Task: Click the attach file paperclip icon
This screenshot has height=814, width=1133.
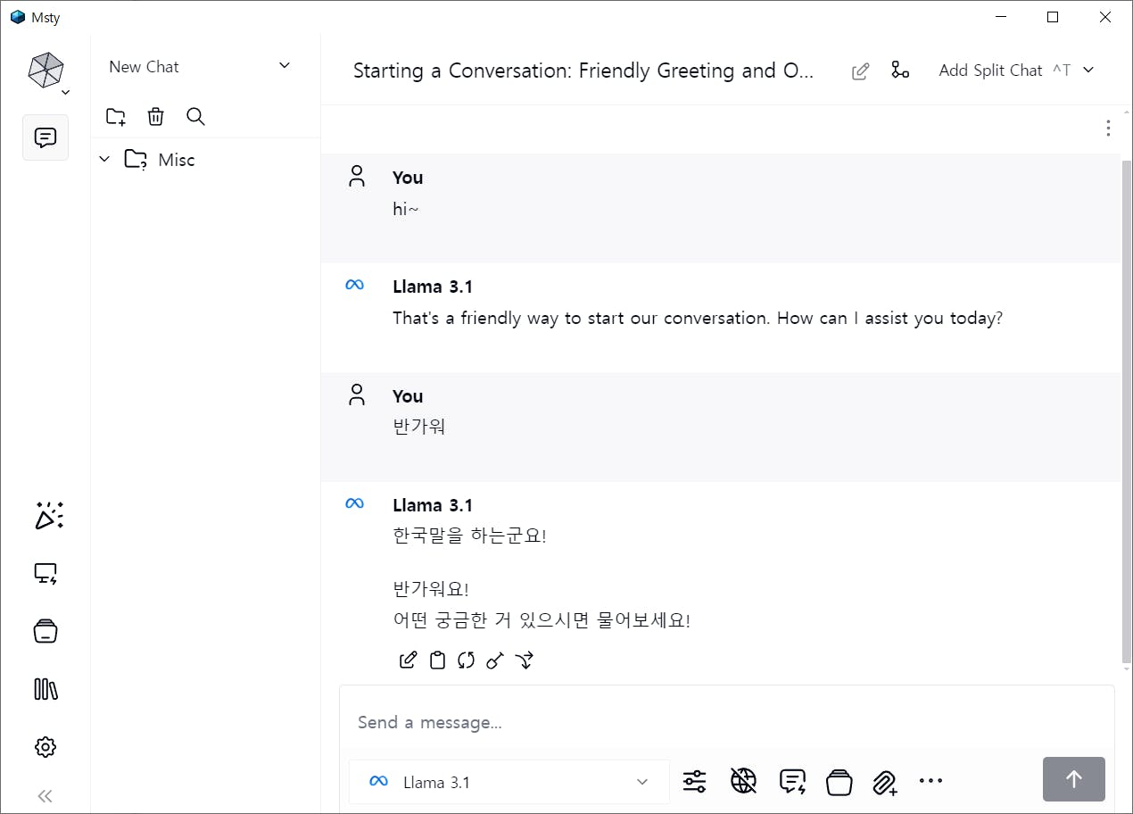Action: [884, 782]
